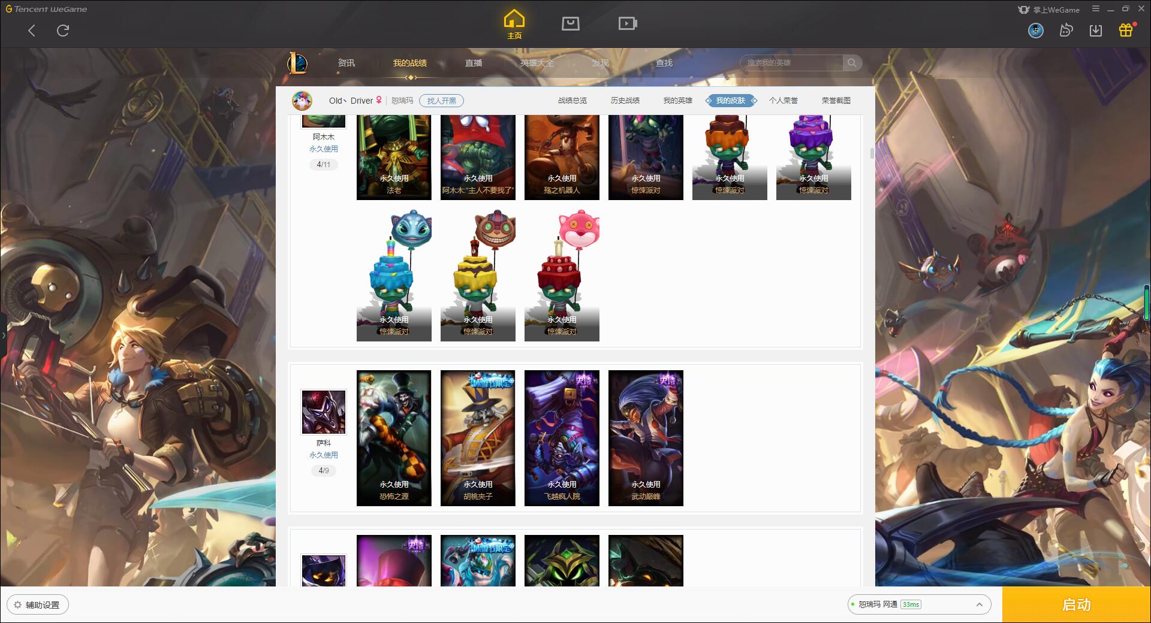The width and height of the screenshot is (1151, 623).
Task: Open the 查找 find tab
Action: 664,63
